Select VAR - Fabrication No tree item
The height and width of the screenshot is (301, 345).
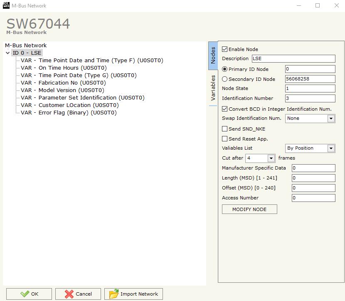(63, 83)
